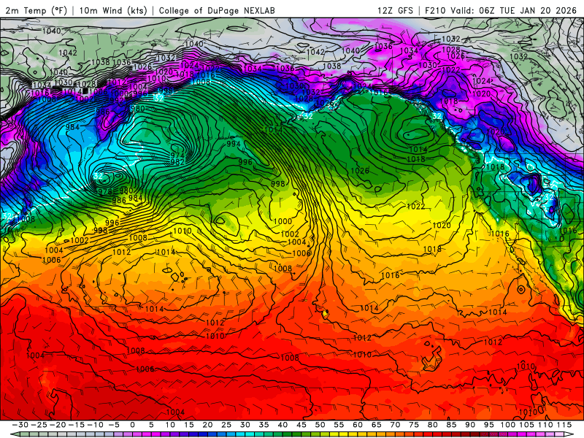This screenshot has width=584, height=438.
Task: Select the 0 degree scale label
Action: [133, 425]
